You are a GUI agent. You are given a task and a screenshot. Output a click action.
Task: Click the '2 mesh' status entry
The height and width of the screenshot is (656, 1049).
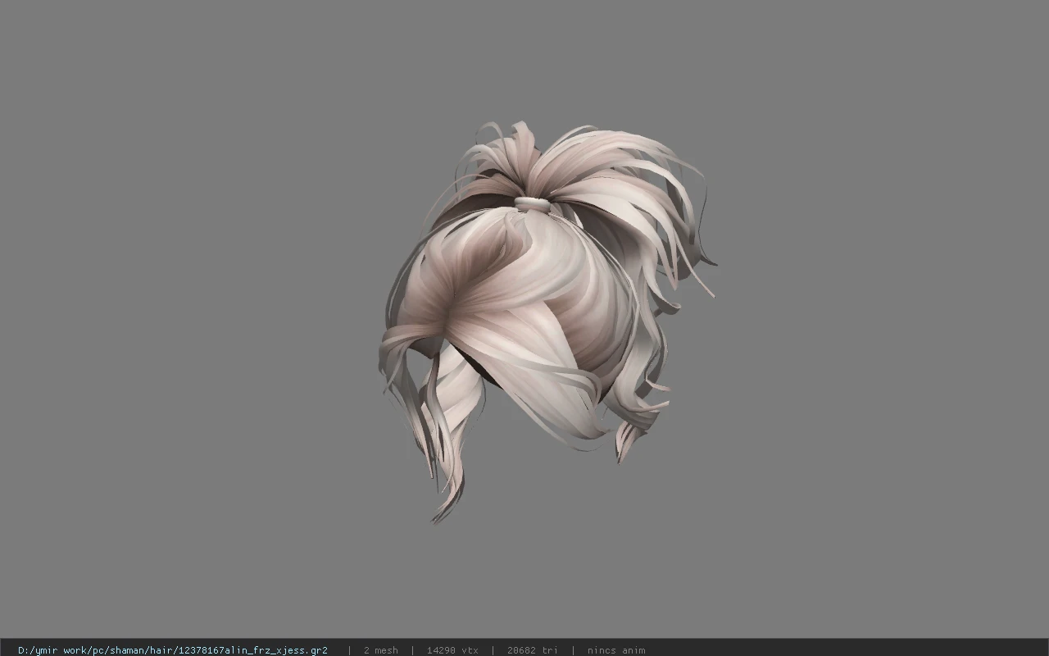pyautogui.click(x=381, y=650)
